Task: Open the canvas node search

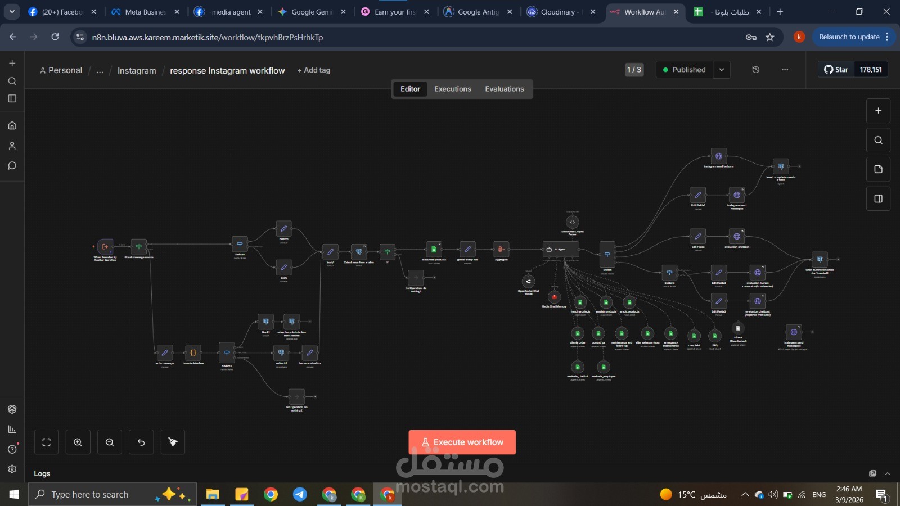Action: (878, 140)
